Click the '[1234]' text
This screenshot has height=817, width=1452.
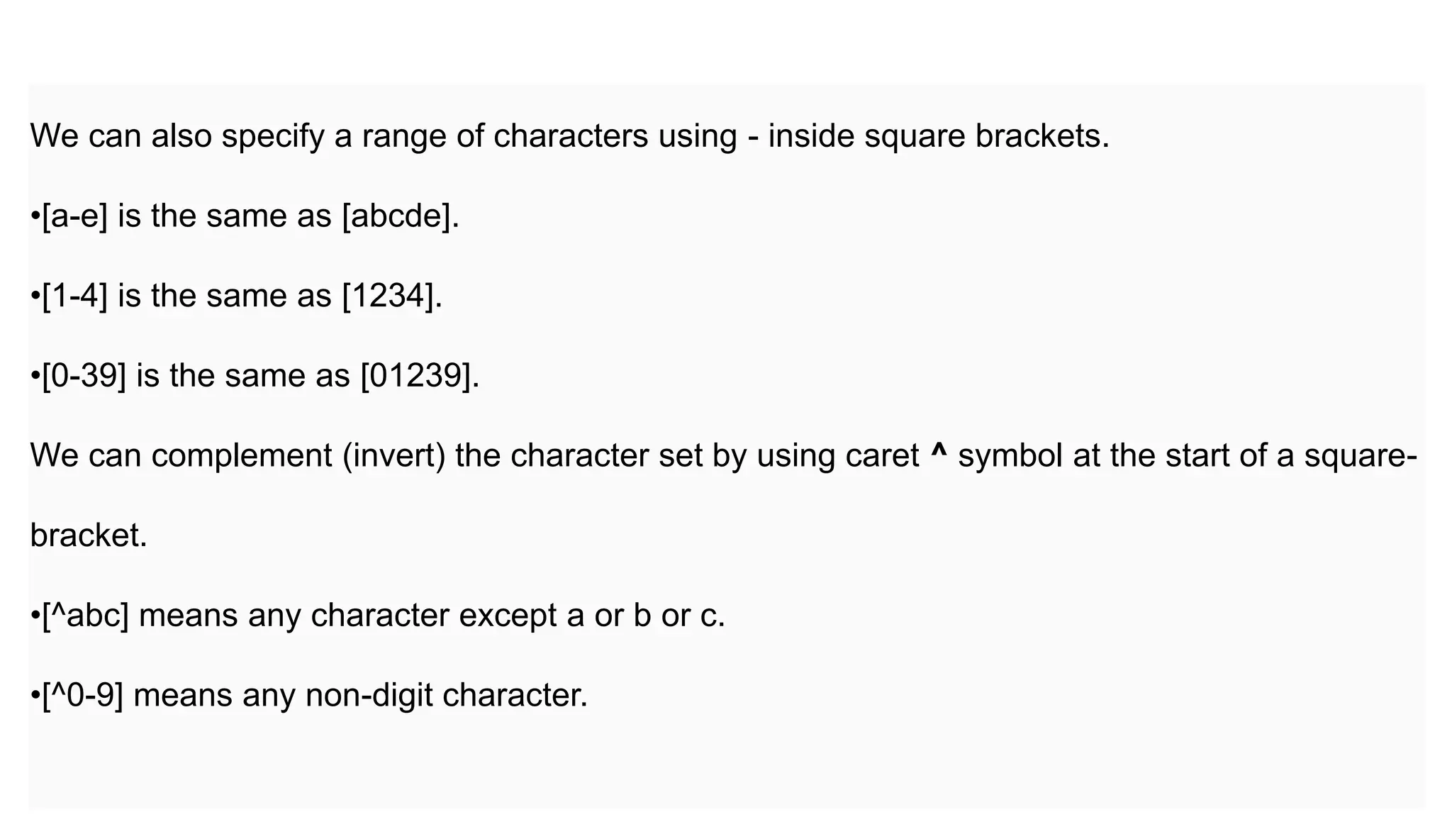click(x=389, y=296)
